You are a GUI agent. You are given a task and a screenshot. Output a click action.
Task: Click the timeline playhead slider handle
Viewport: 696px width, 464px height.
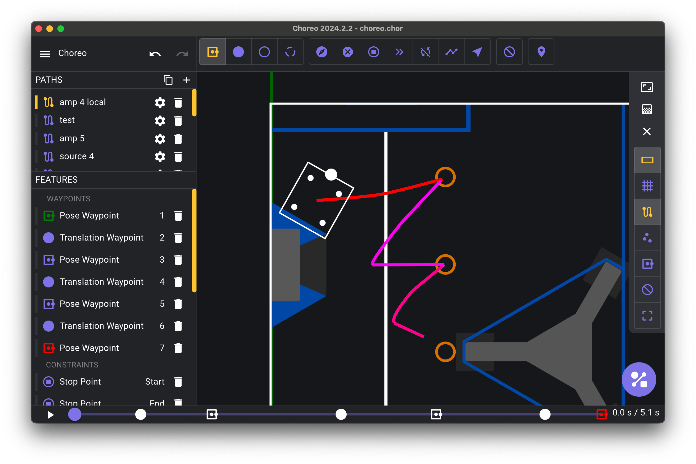tap(75, 414)
